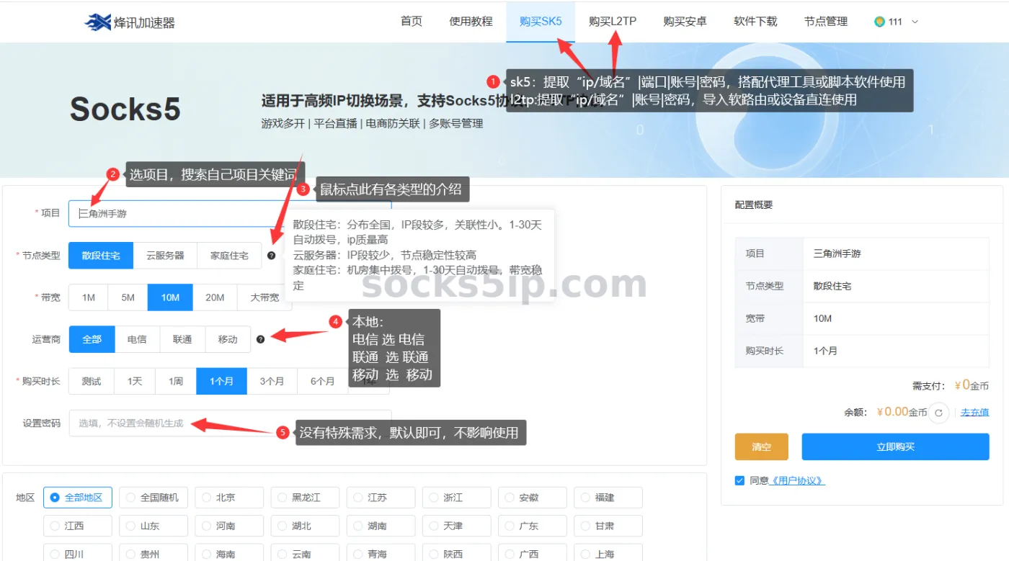Choose the 6个月 purchase duration
Screen dimensions: 1009x561
point(322,381)
